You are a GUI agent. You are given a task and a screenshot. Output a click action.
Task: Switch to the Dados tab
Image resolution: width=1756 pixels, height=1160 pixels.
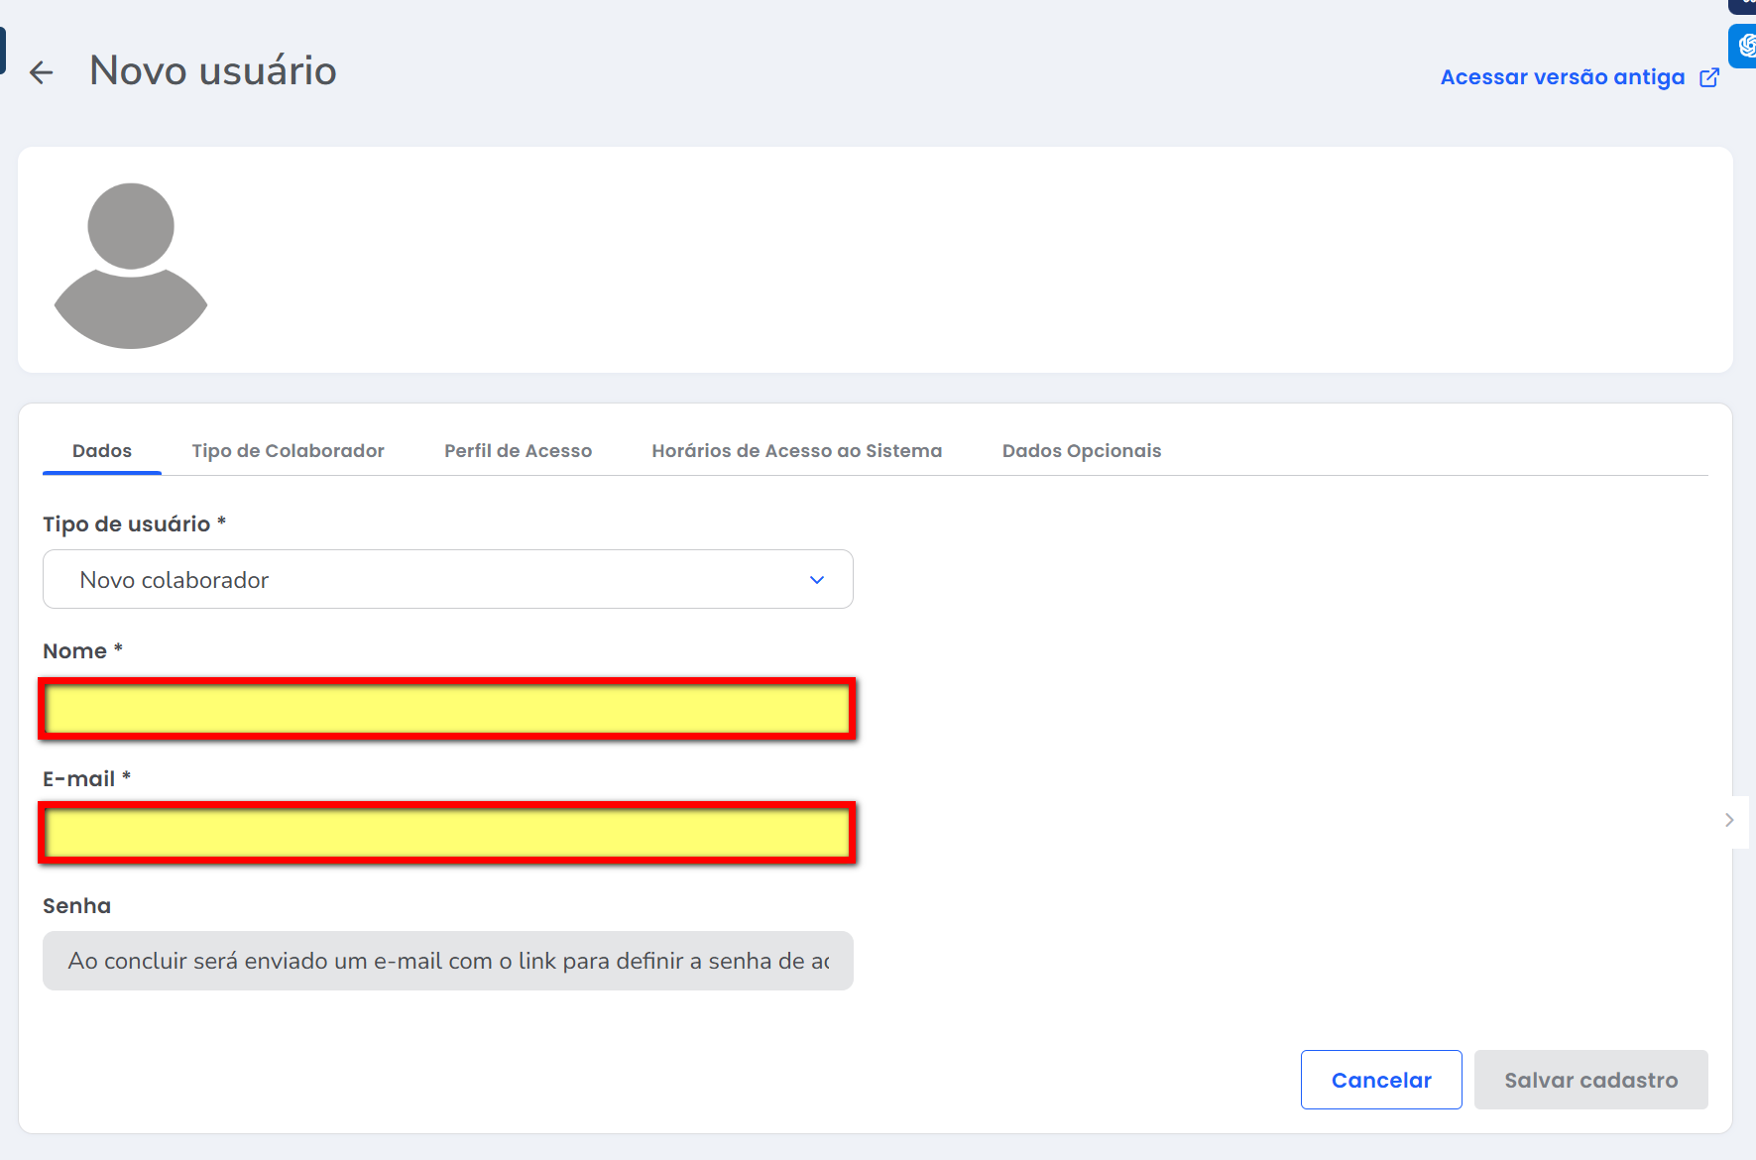click(x=102, y=451)
